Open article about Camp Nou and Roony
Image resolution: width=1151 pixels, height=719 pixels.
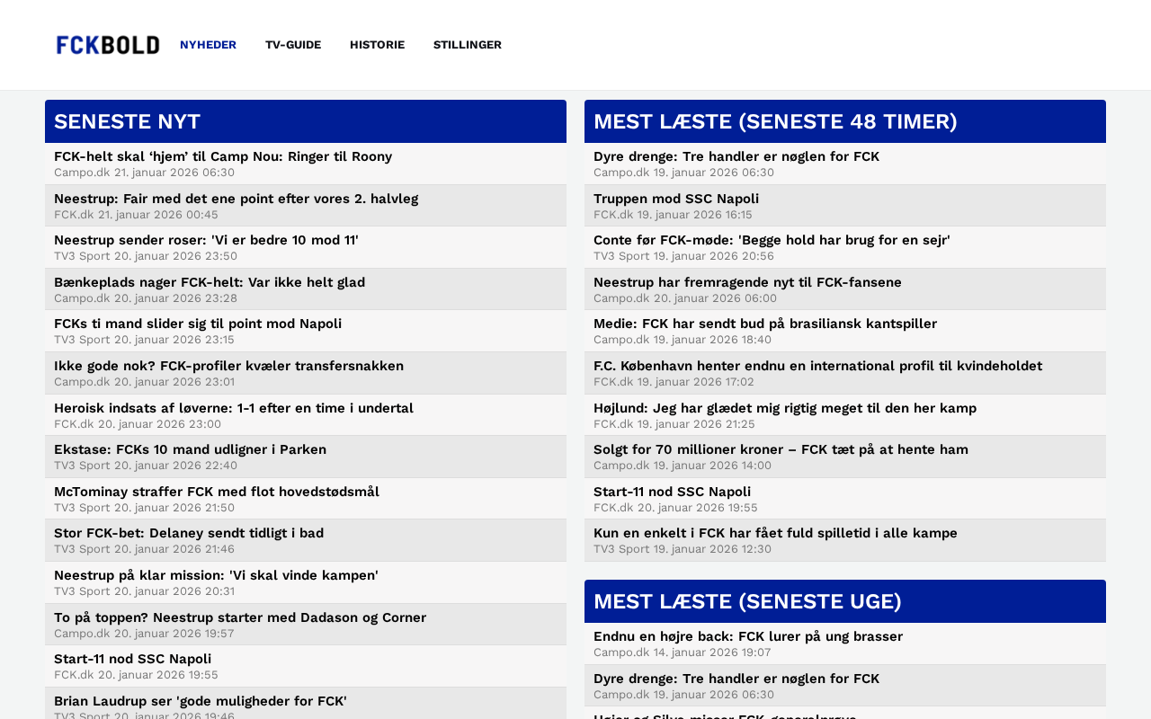tap(223, 156)
